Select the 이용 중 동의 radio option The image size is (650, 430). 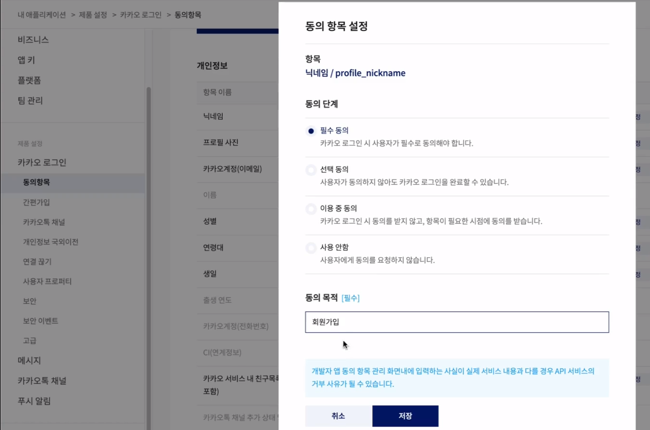pyautogui.click(x=311, y=209)
